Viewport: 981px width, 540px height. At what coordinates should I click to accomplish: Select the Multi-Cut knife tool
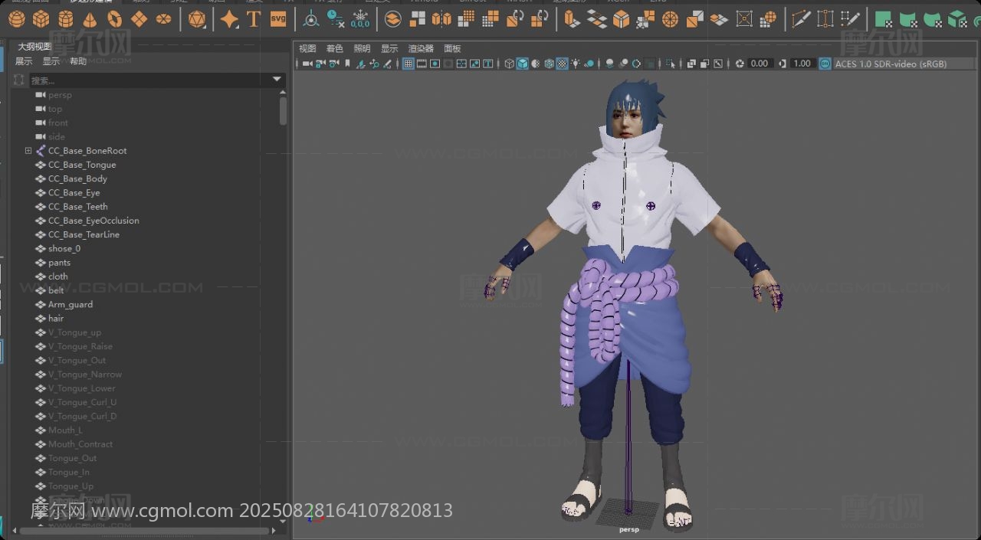point(801,19)
